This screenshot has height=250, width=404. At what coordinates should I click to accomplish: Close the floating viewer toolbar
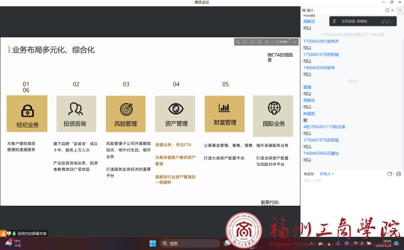295,42
